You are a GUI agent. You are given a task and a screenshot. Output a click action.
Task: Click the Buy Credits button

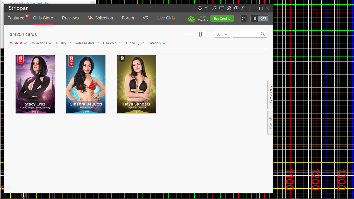pyautogui.click(x=222, y=18)
